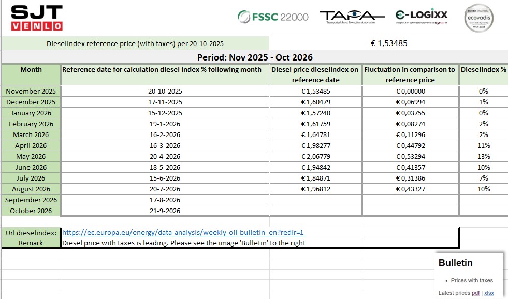This screenshot has height=299, width=508.
Task: Select the empty diesel price cell for October 2026
Action: pos(315,211)
